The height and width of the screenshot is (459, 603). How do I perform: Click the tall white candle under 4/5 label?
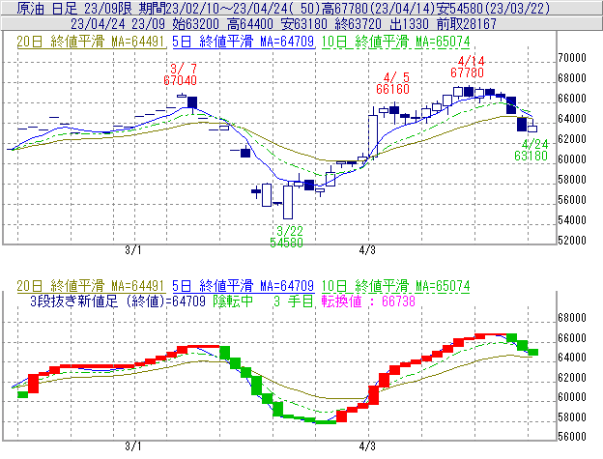tap(373, 135)
